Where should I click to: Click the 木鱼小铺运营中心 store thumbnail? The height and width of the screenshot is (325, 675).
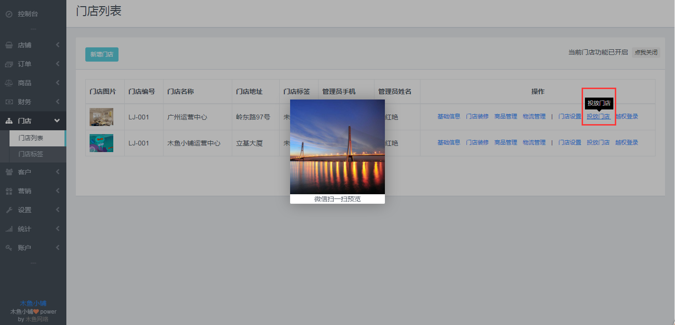[101, 143]
